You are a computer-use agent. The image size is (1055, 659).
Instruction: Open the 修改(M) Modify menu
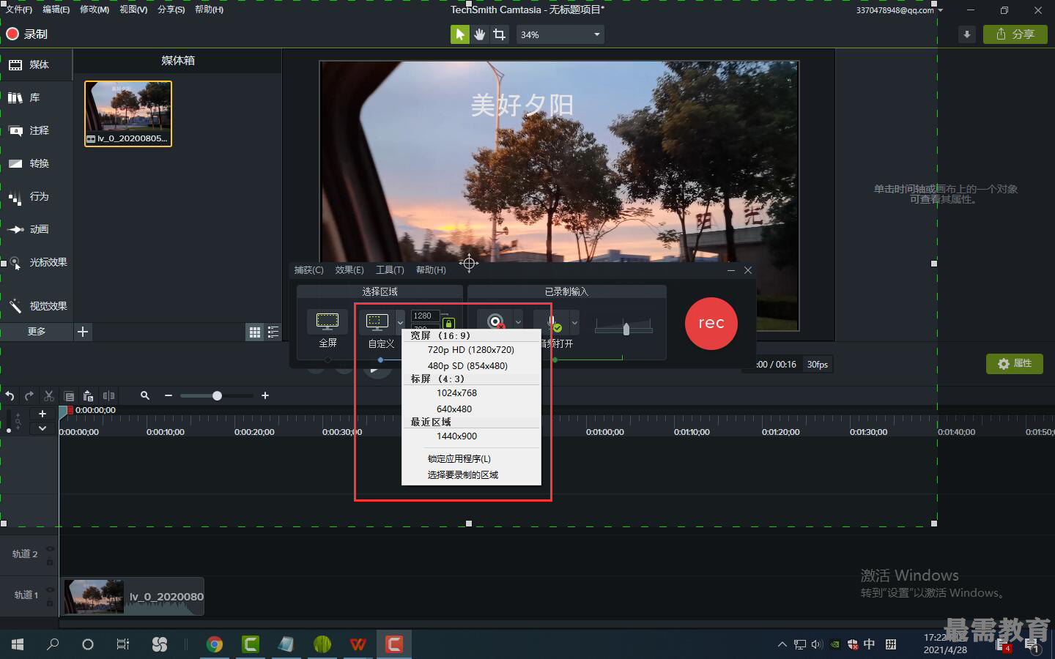click(x=95, y=10)
